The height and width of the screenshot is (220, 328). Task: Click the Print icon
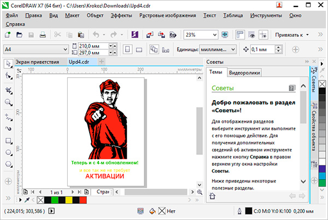coord(43,34)
